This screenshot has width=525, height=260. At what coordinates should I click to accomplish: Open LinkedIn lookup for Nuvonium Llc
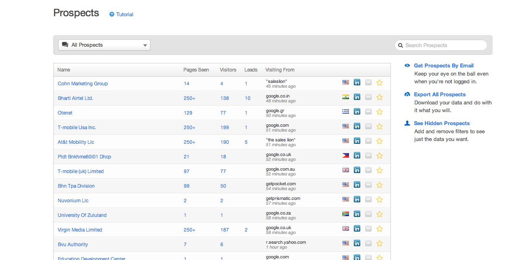pos(357,199)
